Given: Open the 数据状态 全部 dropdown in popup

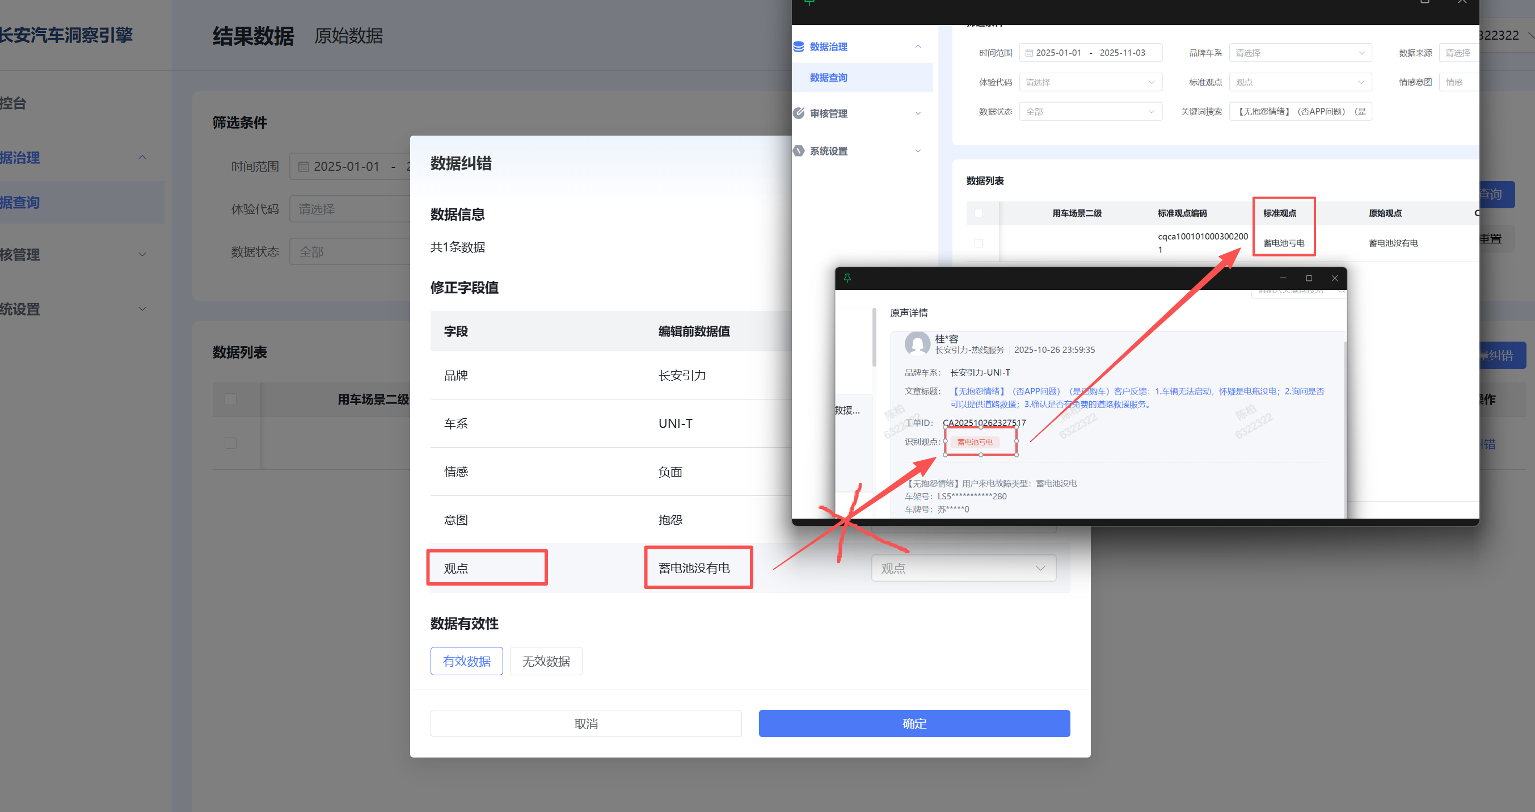Looking at the screenshot, I should point(1090,111).
